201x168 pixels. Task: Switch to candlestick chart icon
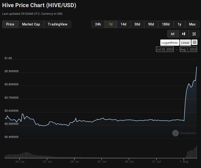pos(183,34)
